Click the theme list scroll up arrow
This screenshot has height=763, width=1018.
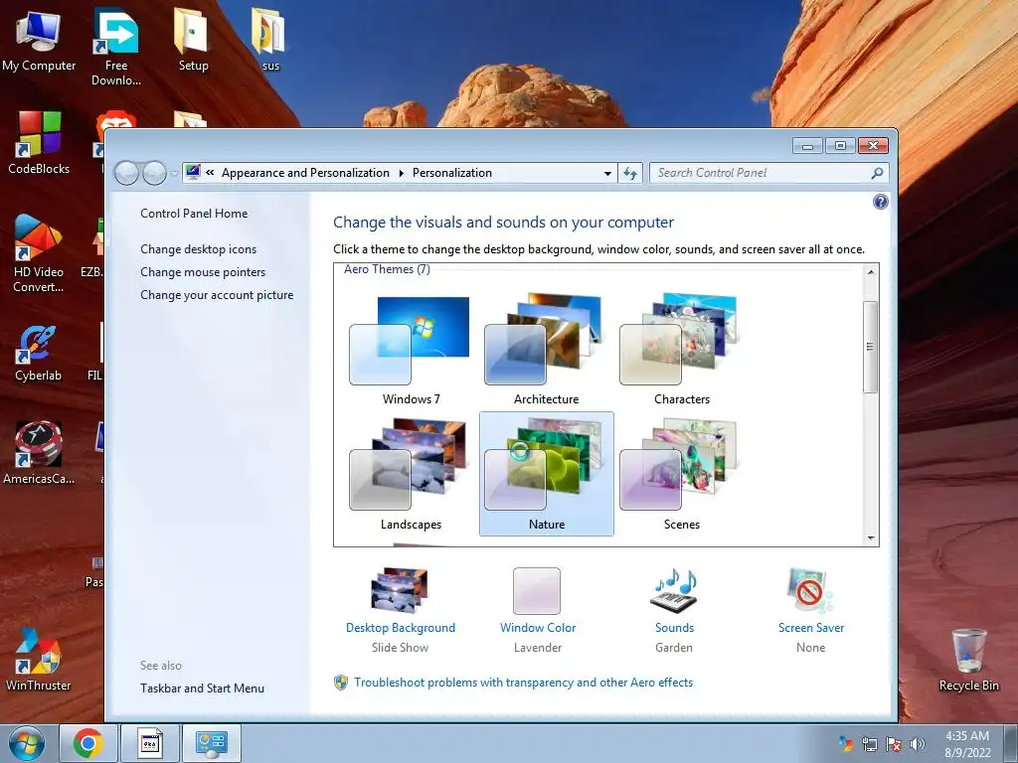tap(871, 272)
